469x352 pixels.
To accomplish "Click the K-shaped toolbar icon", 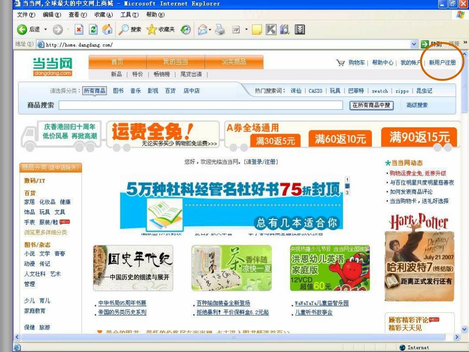I will 271,29.
